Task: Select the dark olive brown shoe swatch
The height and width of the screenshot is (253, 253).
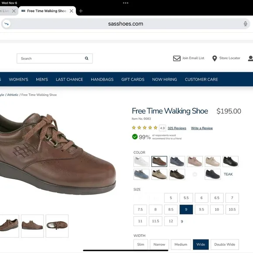Action: [x=177, y=174]
